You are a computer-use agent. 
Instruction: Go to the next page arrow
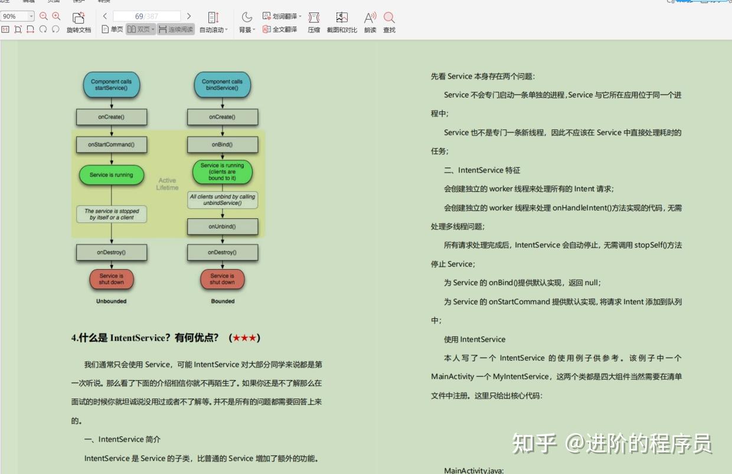click(x=189, y=16)
